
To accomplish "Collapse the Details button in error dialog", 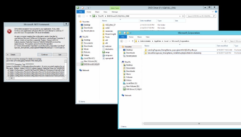I will (x=13, y=55).
